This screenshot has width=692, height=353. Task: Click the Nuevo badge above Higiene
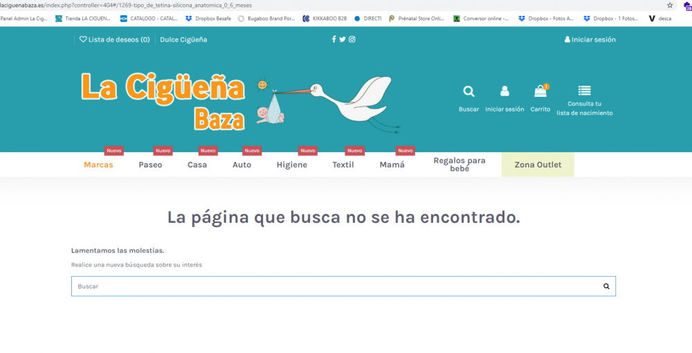[x=308, y=151]
